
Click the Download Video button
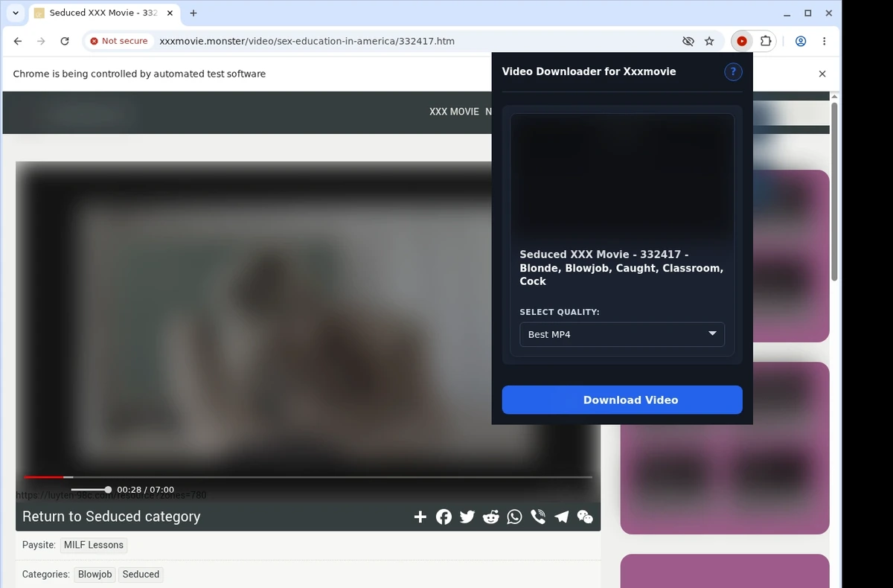[x=622, y=400]
